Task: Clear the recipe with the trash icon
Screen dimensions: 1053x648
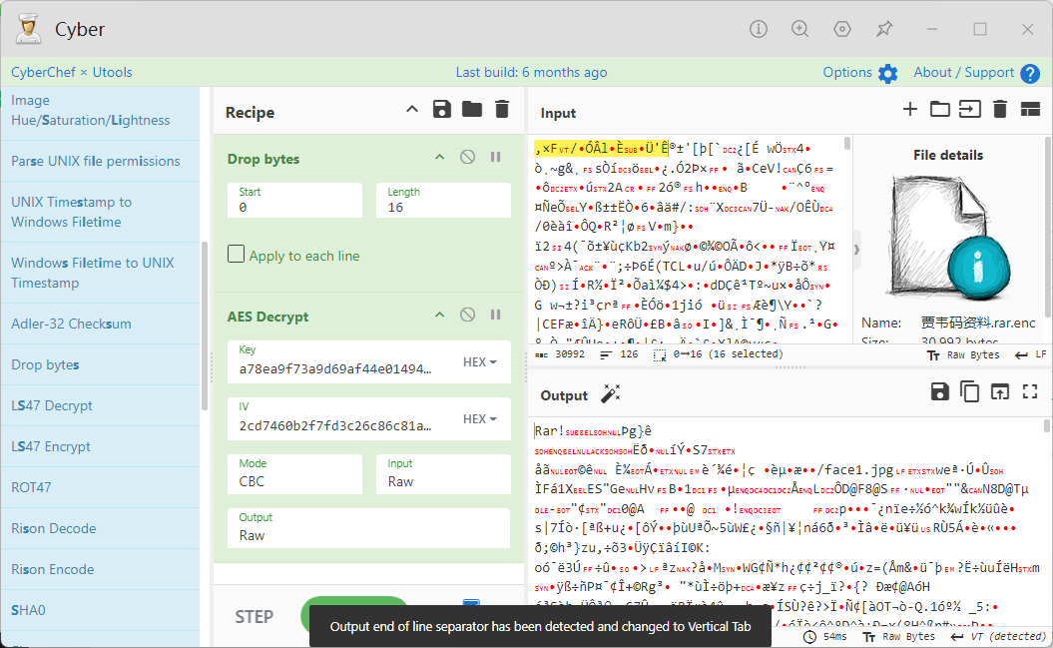Action: 502,110
